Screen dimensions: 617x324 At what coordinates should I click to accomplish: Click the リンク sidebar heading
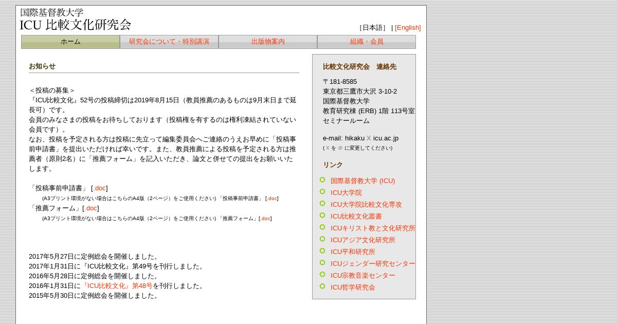(x=333, y=165)
